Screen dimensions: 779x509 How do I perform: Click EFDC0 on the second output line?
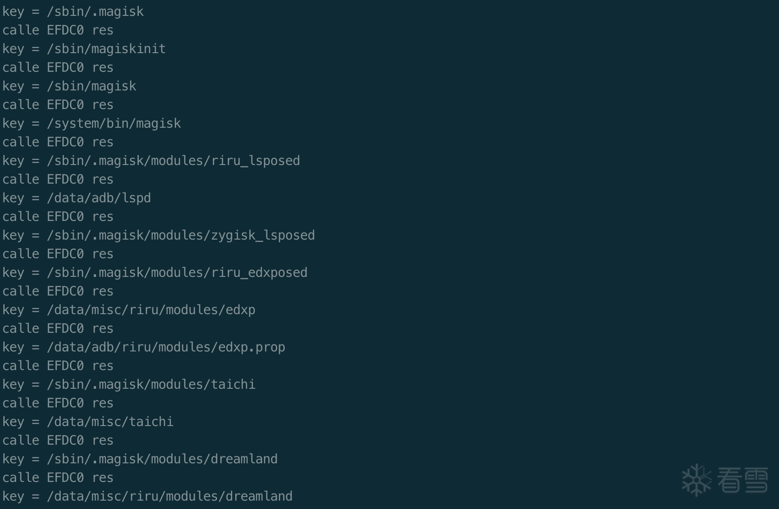65,30
